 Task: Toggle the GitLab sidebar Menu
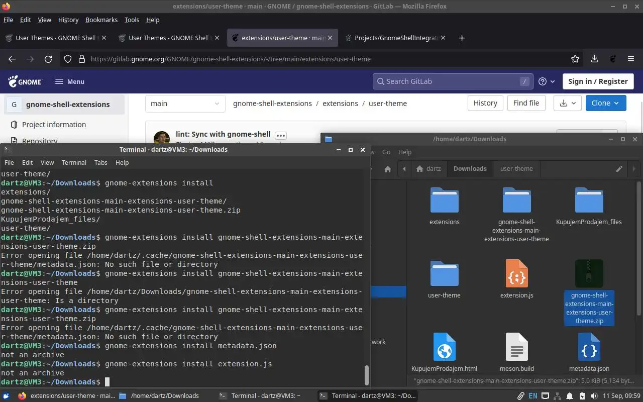pos(69,81)
